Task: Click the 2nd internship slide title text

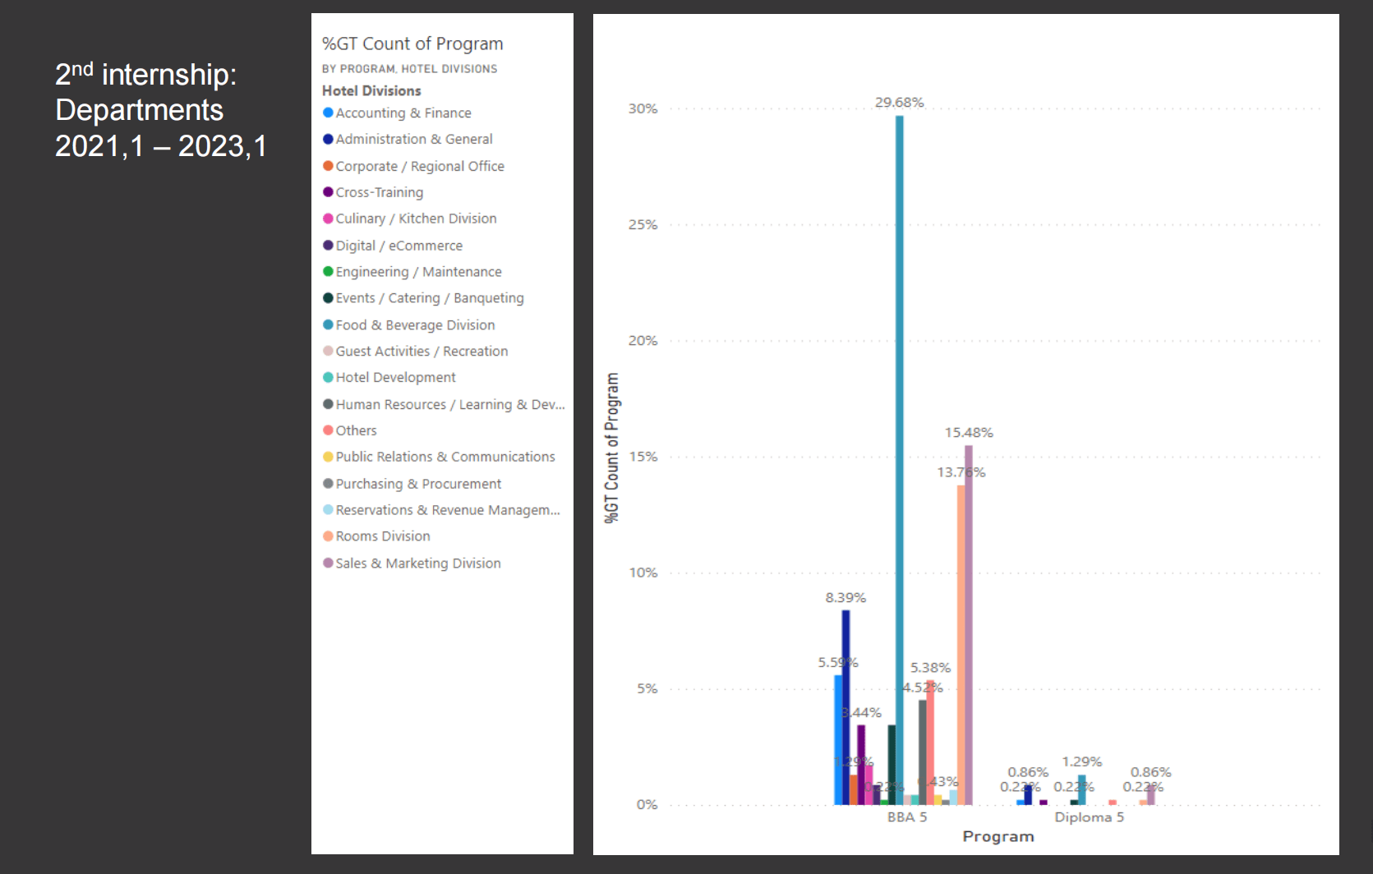Action: pyautogui.click(x=161, y=110)
